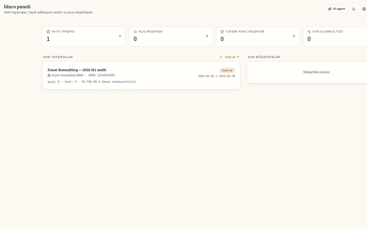Click the 93,750.00 ₼ ümumi əhəmiyyətlilik line
Screen dimensions: 367x229
[x=109, y=82]
